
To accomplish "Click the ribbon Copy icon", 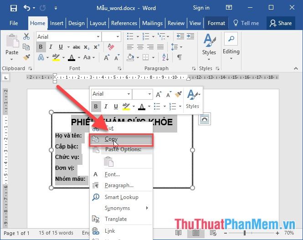I will click(x=26, y=47).
